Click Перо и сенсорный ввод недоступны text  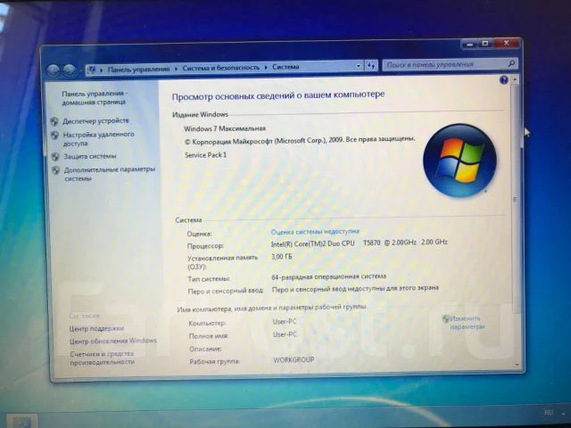coord(355,289)
